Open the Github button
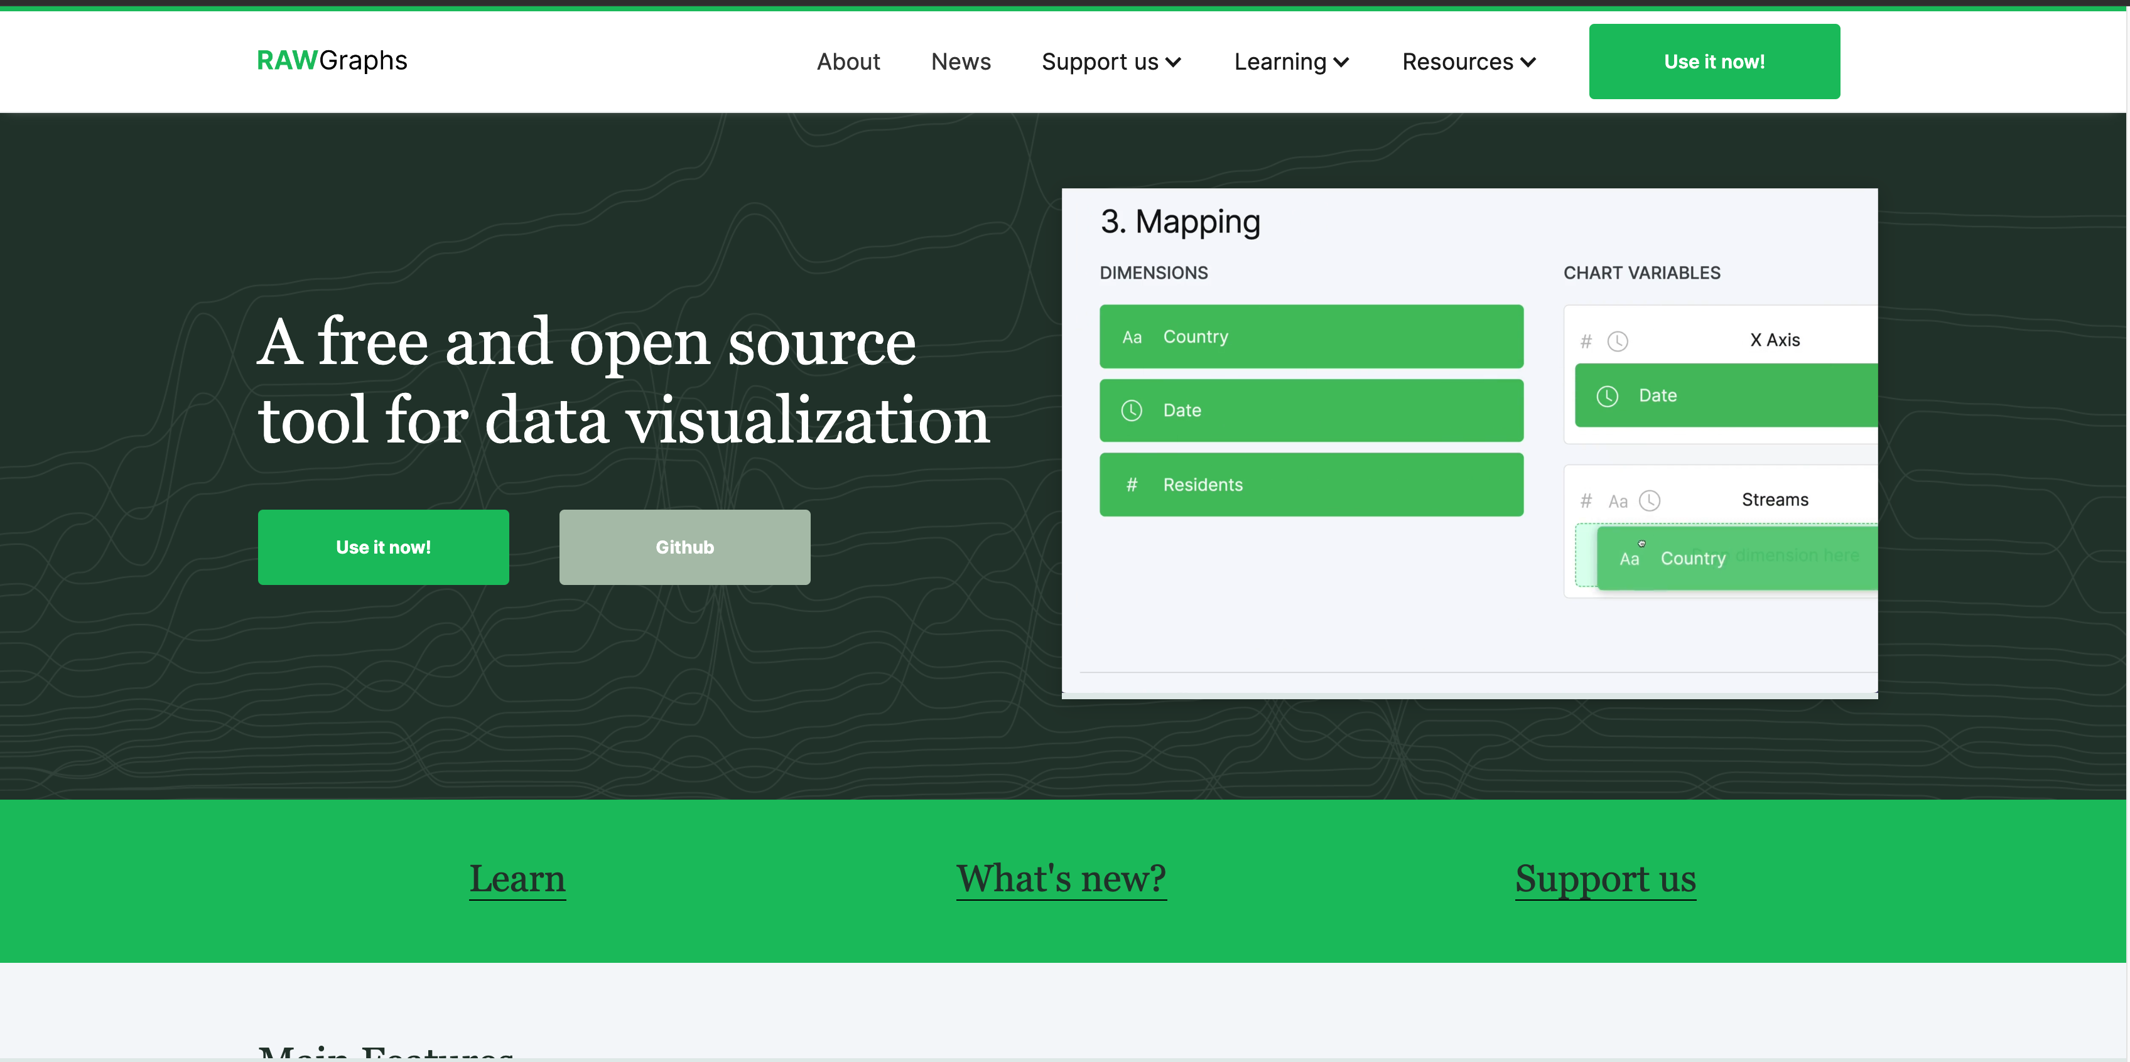 (x=684, y=547)
